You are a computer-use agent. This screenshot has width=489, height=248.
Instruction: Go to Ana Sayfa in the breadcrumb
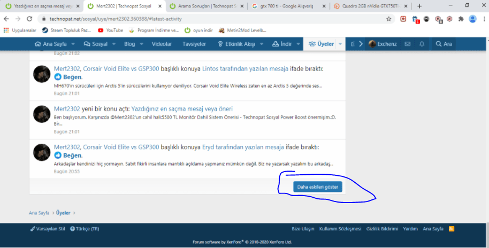click(x=39, y=213)
